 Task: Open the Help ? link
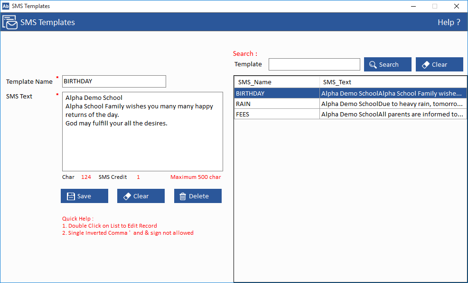(x=449, y=22)
